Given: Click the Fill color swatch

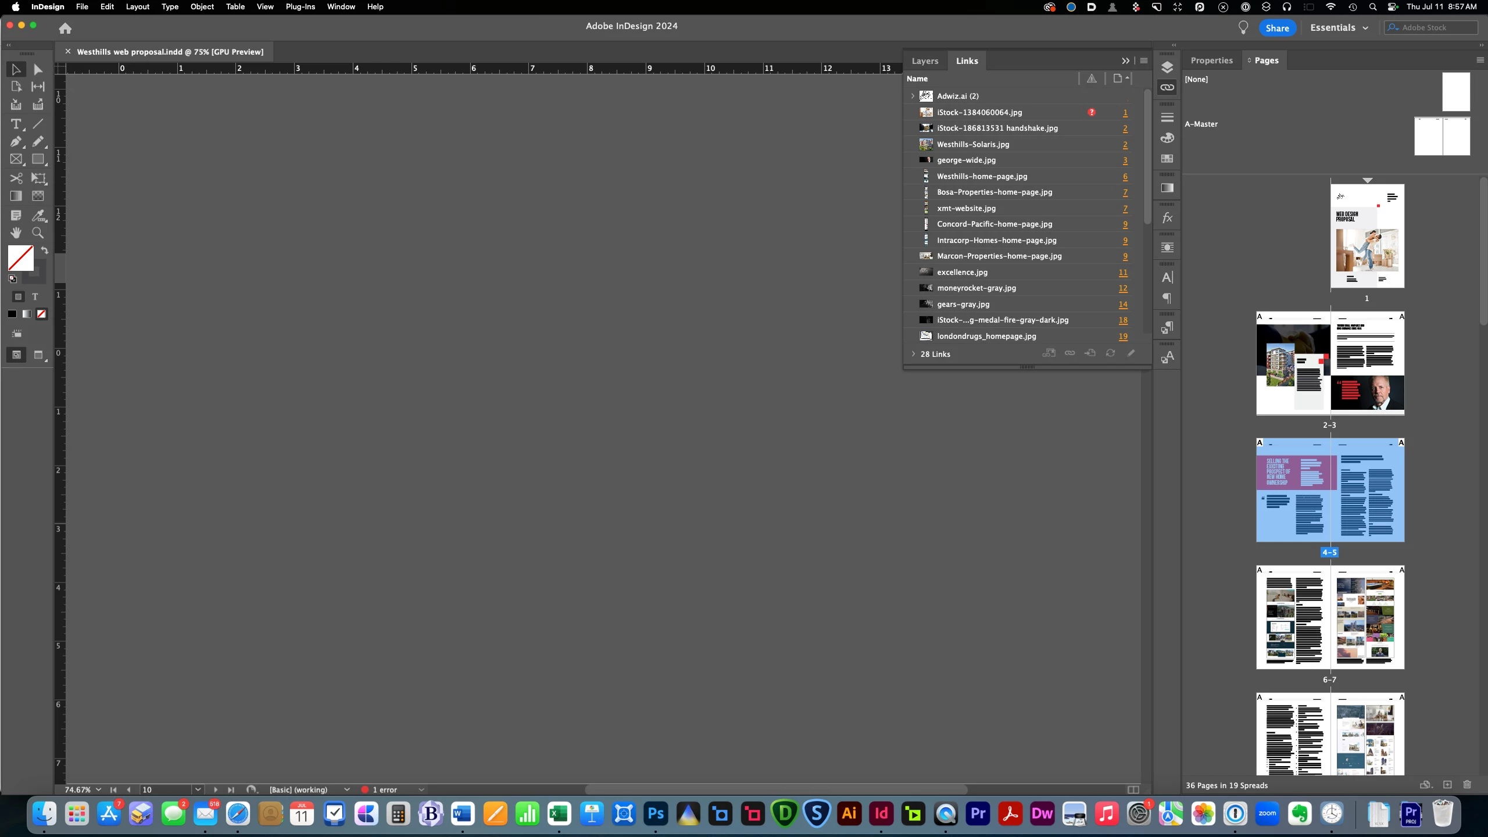Looking at the screenshot, I should tap(20, 258).
